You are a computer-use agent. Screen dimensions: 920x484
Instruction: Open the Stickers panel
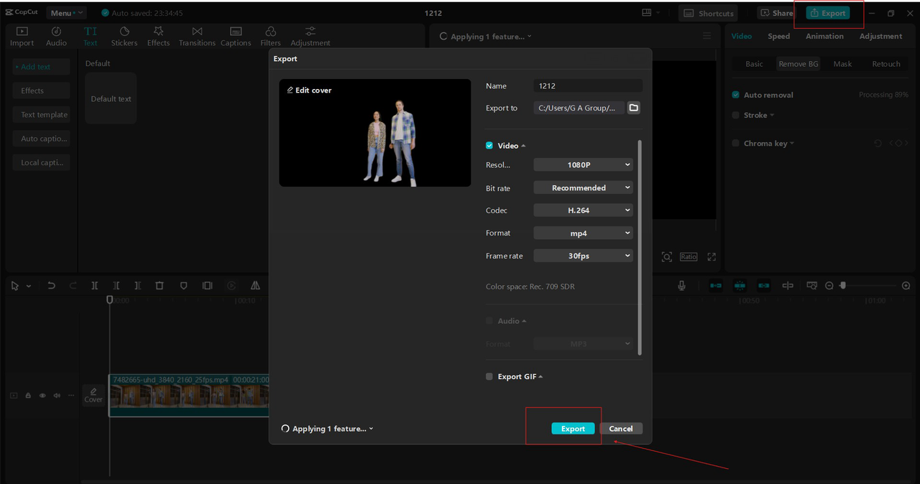click(x=124, y=37)
